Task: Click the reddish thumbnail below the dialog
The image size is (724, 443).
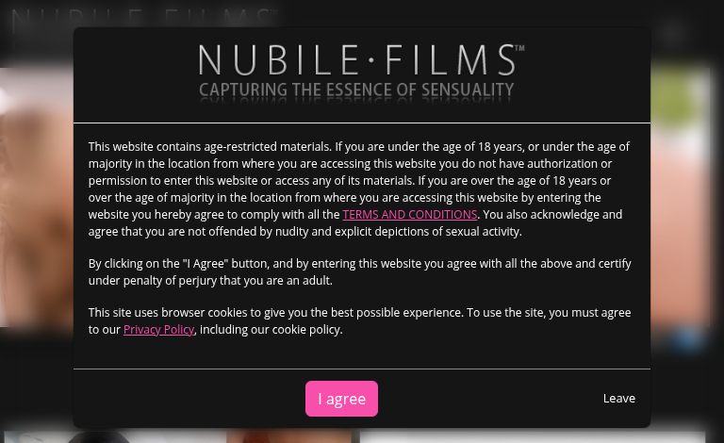Action: click(288, 436)
